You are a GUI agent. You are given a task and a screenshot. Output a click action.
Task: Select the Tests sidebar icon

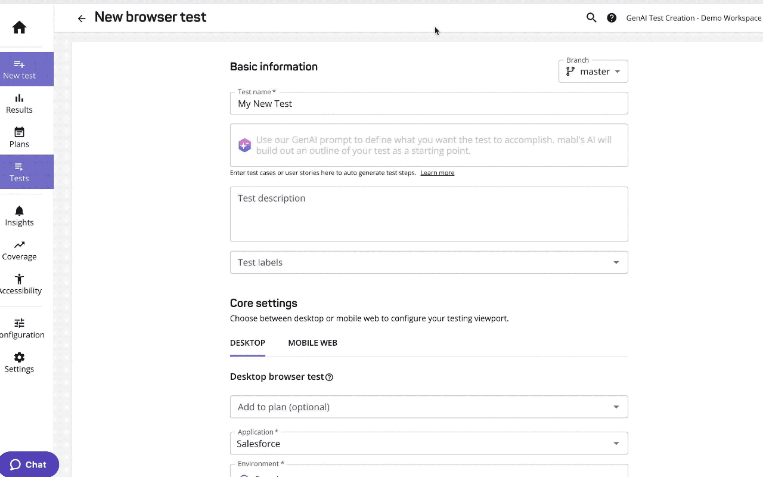pos(19,167)
